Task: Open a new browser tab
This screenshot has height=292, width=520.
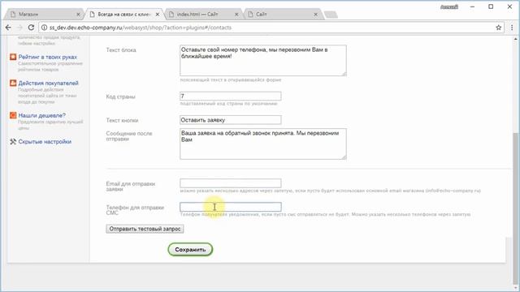Action: [331, 15]
